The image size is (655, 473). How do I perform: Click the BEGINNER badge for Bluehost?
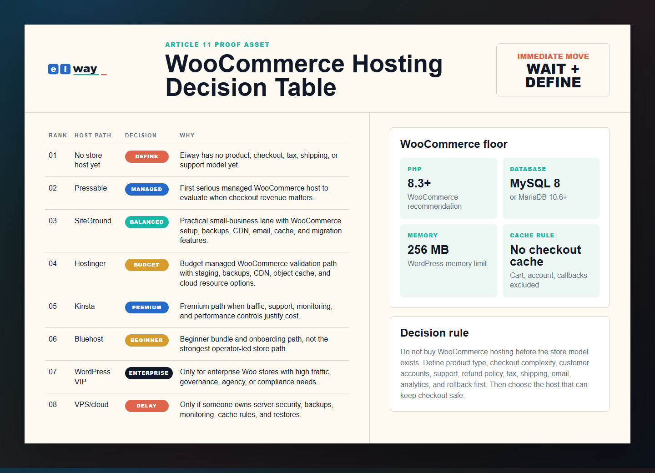146,340
